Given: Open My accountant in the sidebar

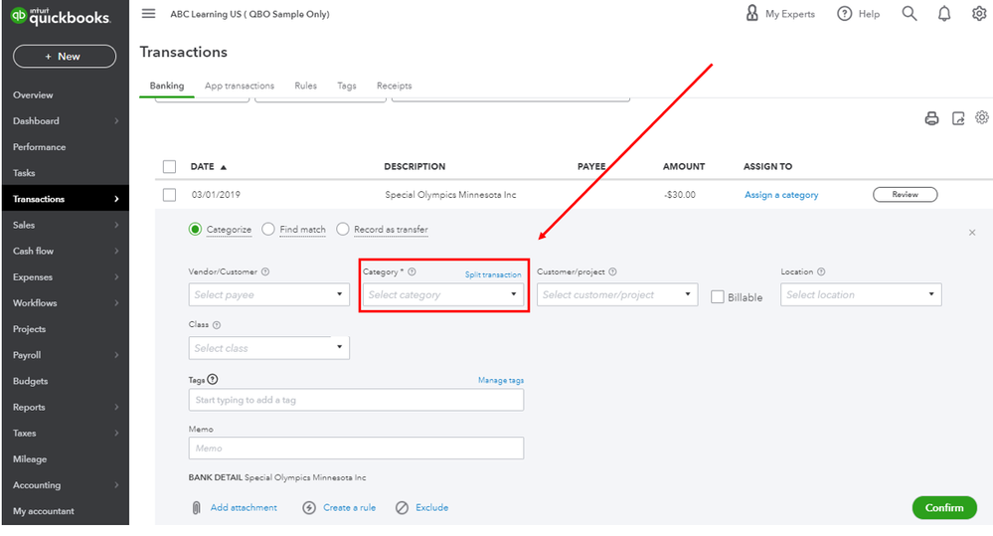Looking at the screenshot, I should pyautogui.click(x=43, y=511).
